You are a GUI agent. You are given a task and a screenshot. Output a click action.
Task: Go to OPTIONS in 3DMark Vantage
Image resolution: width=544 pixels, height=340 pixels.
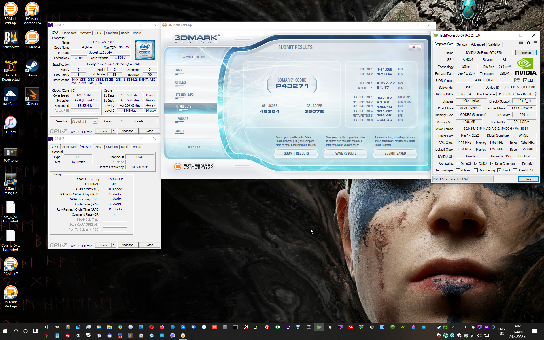(x=180, y=83)
